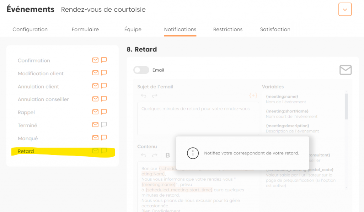This screenshot has width=364, height=212.
Task: Open the Restrictions tab
Action: [x=227, y=29]
